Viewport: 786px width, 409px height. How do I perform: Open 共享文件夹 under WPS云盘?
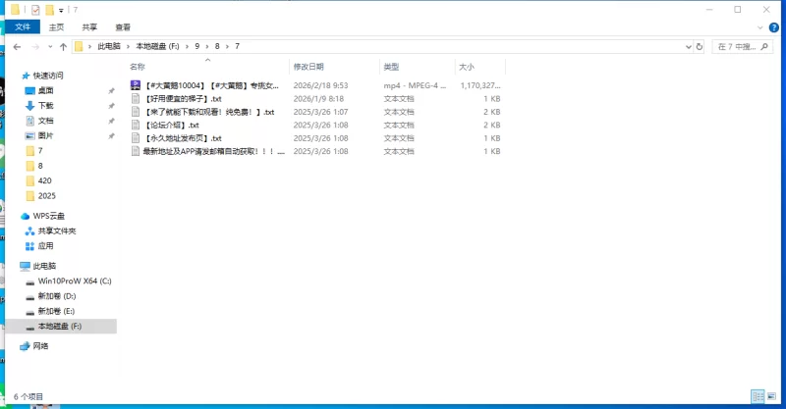click(57, 230)
